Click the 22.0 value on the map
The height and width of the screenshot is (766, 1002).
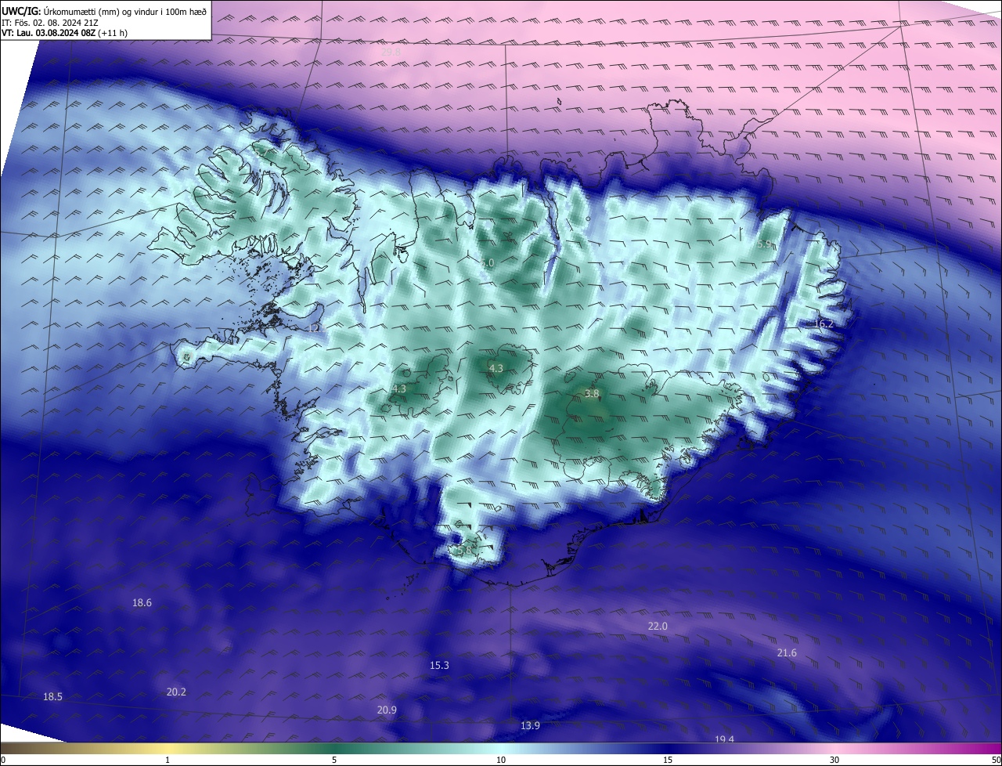pos(658,626)
